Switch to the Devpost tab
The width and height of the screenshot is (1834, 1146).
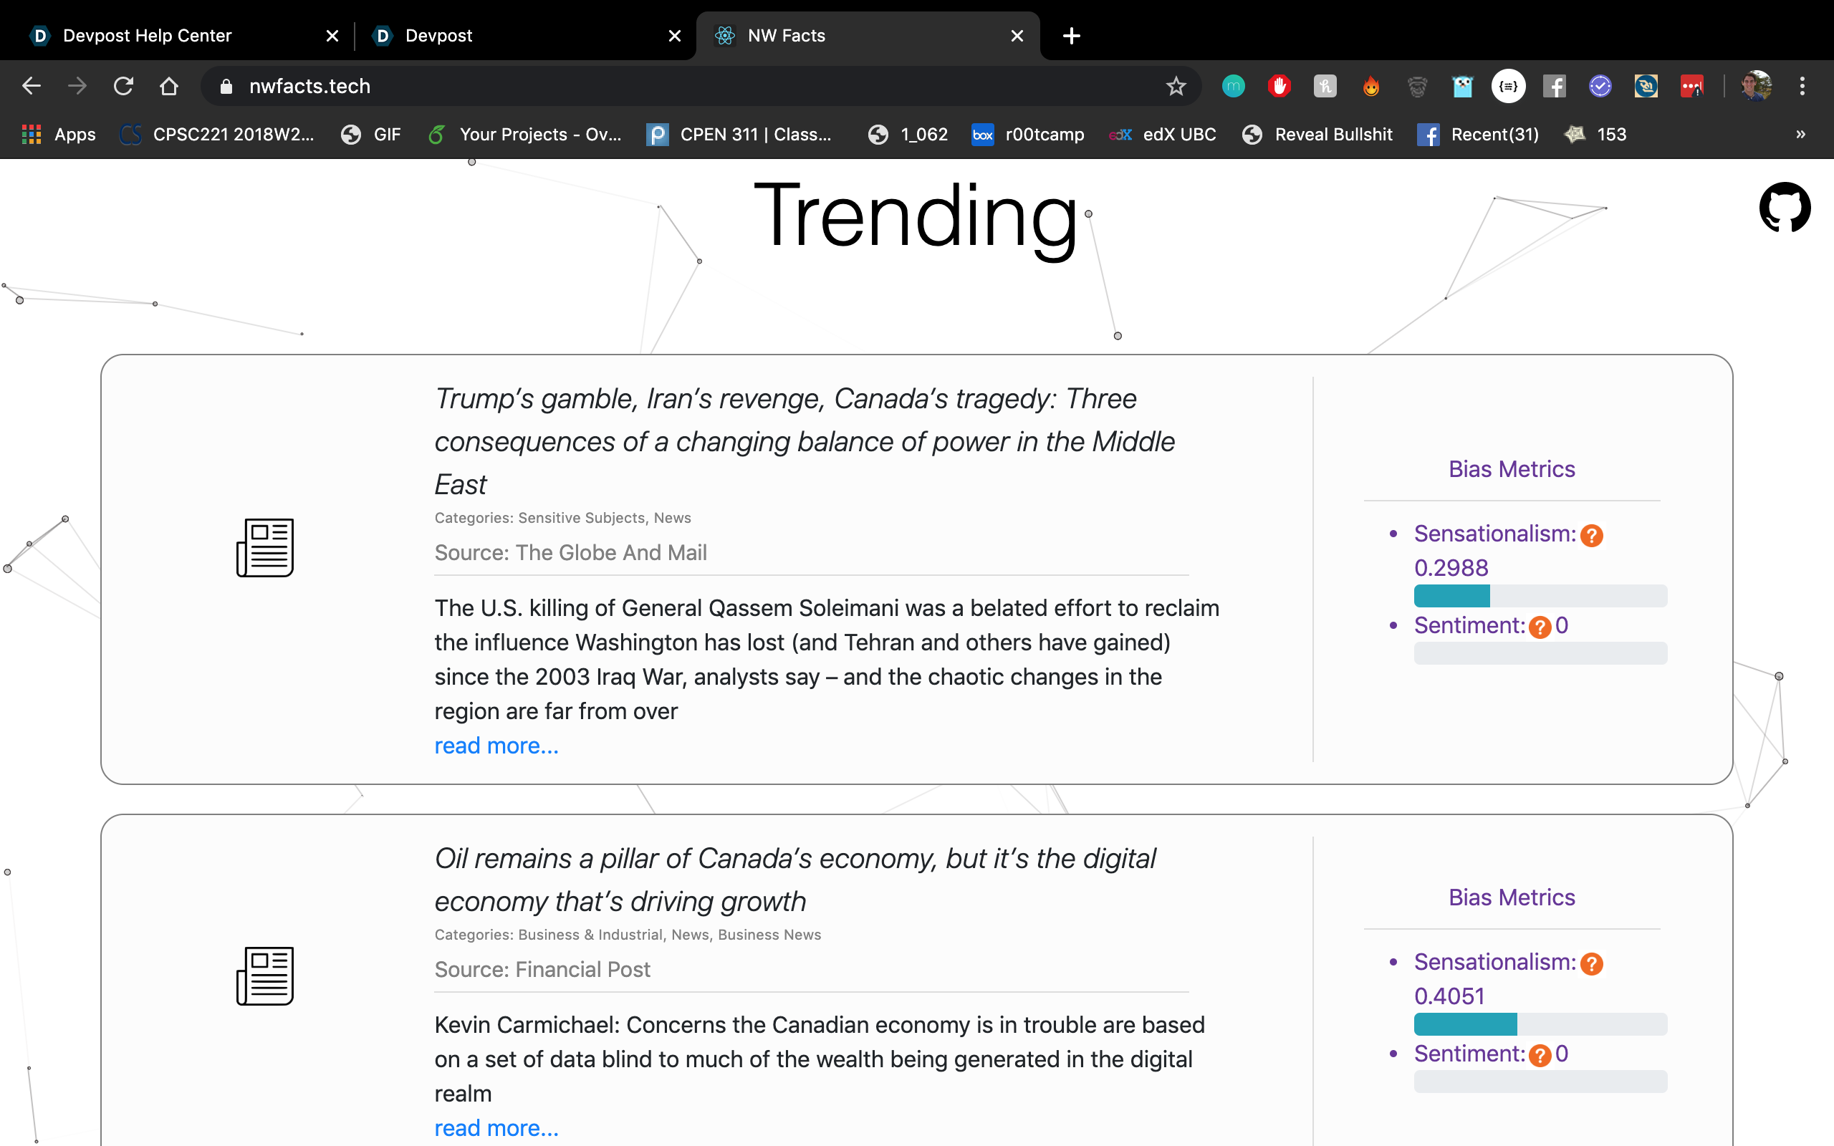tap(438, 36)
